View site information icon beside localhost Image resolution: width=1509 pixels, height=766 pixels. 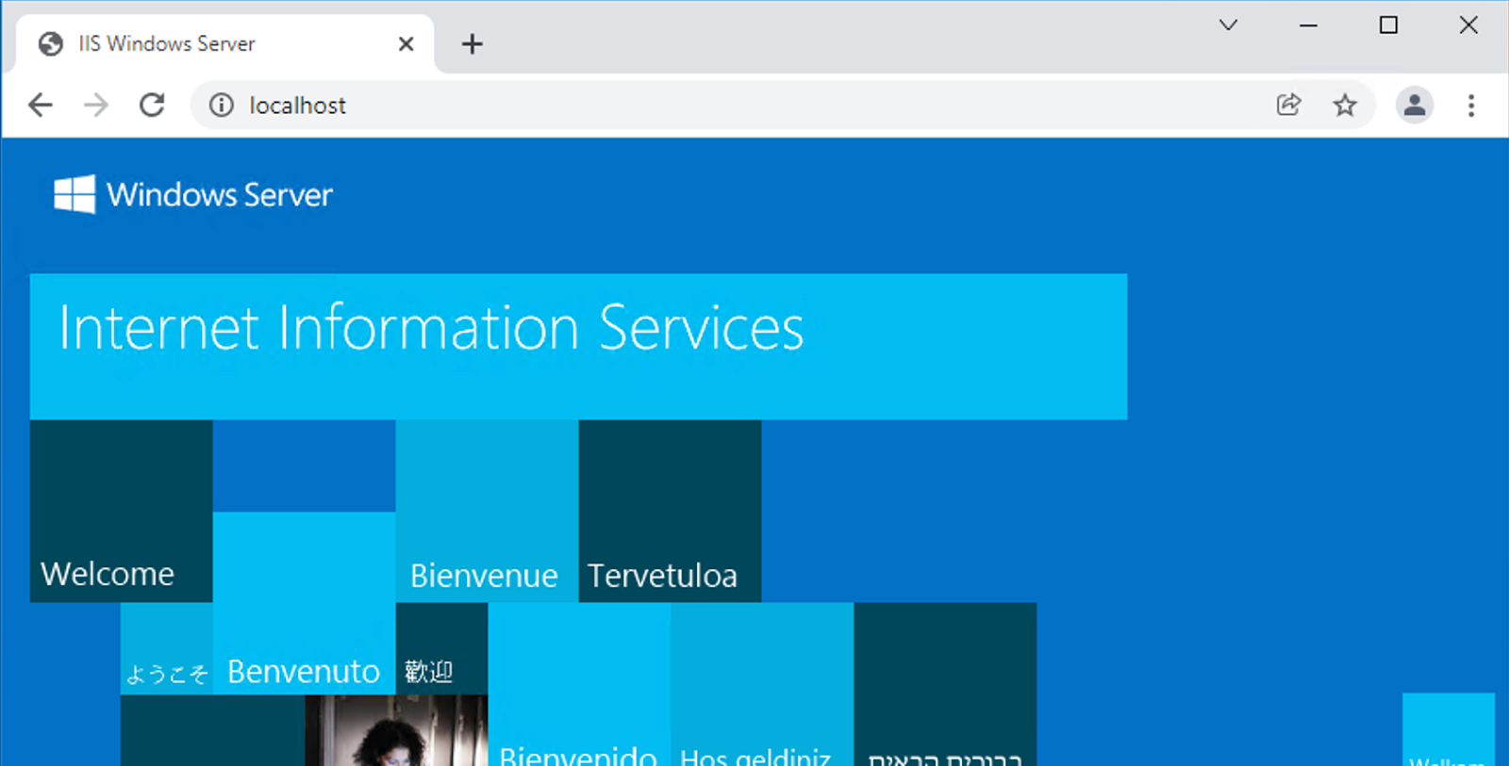point(221,105)
